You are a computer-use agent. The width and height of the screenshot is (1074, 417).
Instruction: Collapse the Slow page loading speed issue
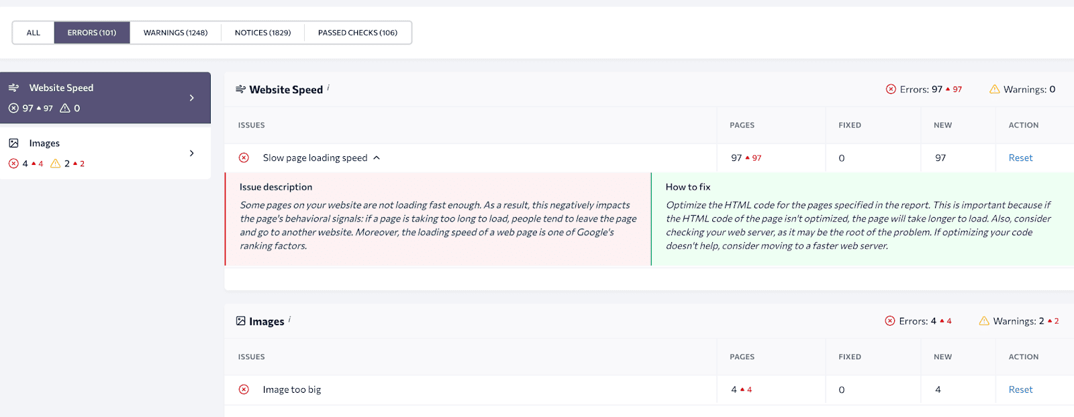377,158
